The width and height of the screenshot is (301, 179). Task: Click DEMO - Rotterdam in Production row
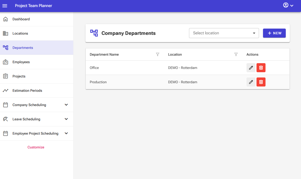click(183, 82)
